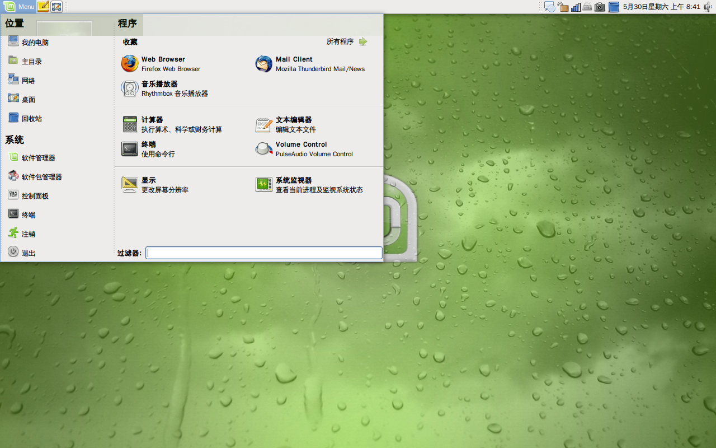Screen dimensions: 716x448
Task: Open 计算器 calculator
Action: pos(172,124)
